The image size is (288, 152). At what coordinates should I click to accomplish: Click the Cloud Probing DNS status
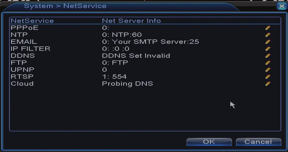[127, 84]
